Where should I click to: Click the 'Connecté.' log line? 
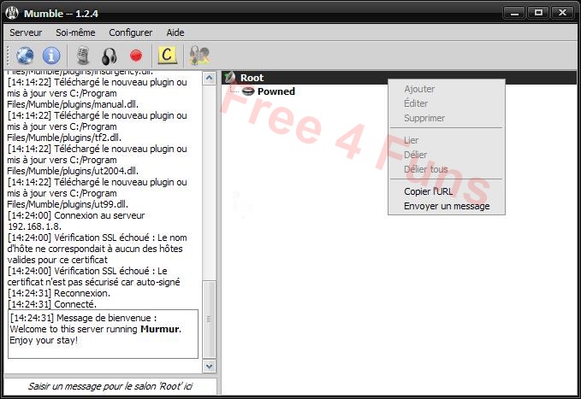[52, 304]
